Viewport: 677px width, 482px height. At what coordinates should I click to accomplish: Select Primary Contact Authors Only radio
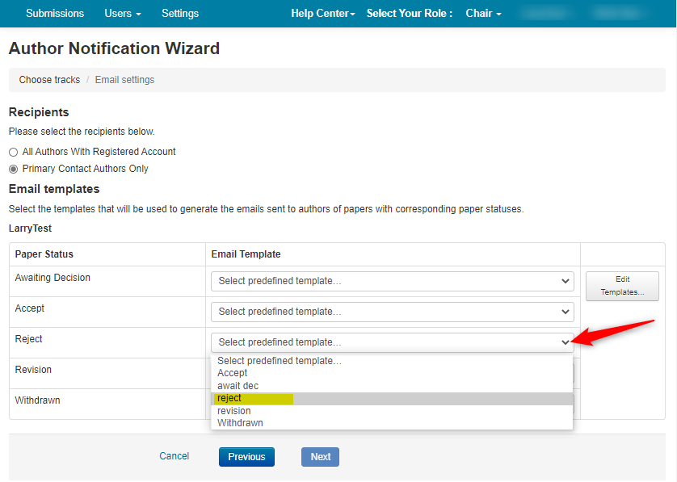13,169
